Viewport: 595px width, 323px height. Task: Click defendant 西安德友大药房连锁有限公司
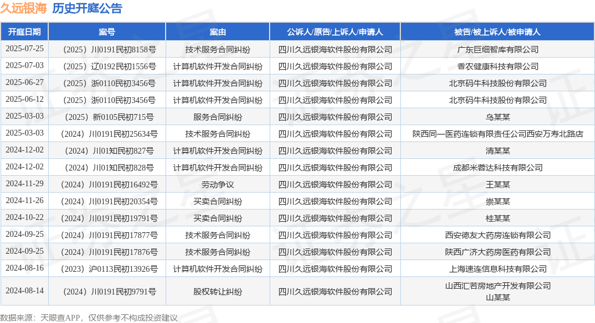(x=497, y=235)
